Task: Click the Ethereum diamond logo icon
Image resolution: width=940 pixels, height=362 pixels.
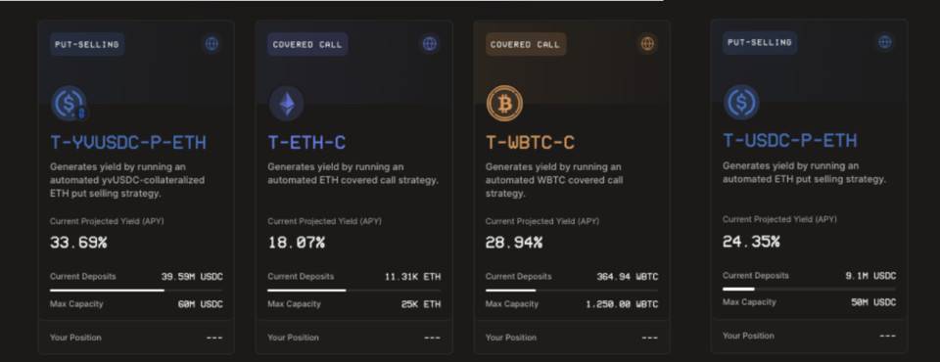Action: [286, 104]
